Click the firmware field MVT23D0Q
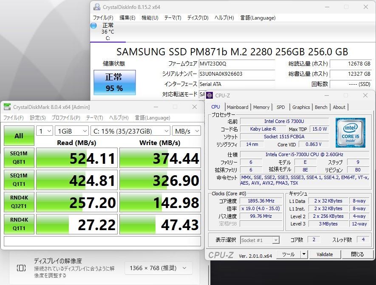The height and width of the screenshot is (285, 376). (x=237, y=64)
